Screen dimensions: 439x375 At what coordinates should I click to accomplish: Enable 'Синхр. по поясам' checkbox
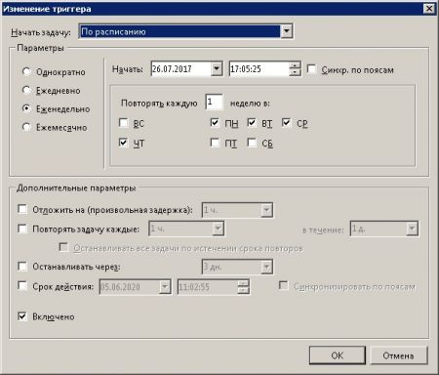tap(311, 69)
